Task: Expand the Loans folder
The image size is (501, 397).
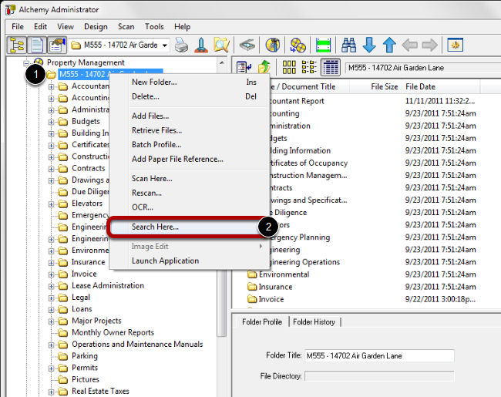Action: tap(51, 309)
